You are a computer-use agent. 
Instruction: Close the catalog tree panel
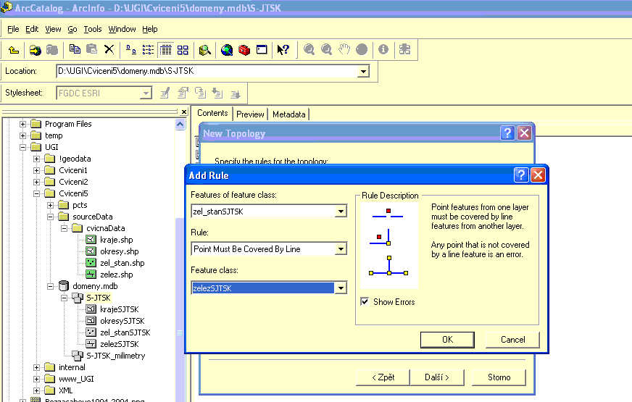(184, 112)
